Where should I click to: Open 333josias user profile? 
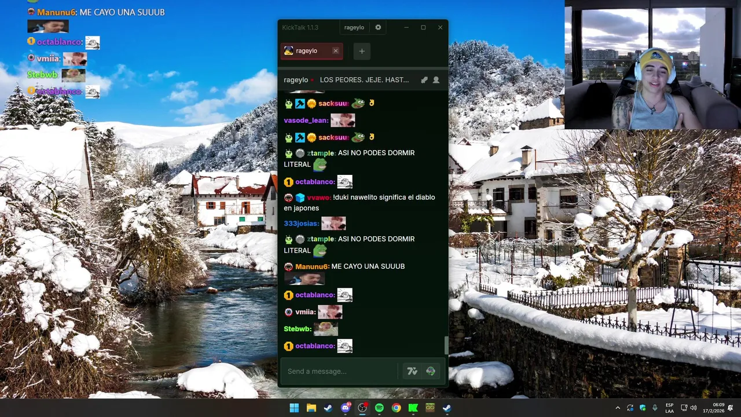point(301,224)
